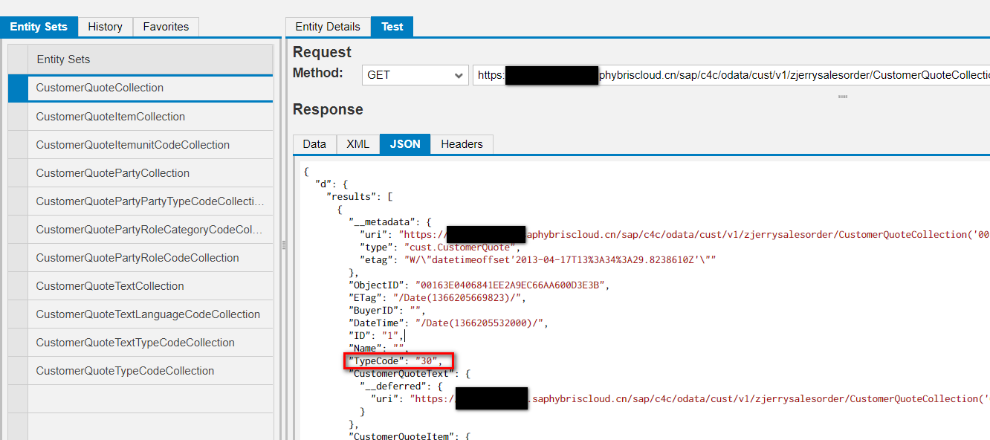
Task: Select CustomerQuoteTextLanguageCodeCollection entity set
Action: pos(150,314)
